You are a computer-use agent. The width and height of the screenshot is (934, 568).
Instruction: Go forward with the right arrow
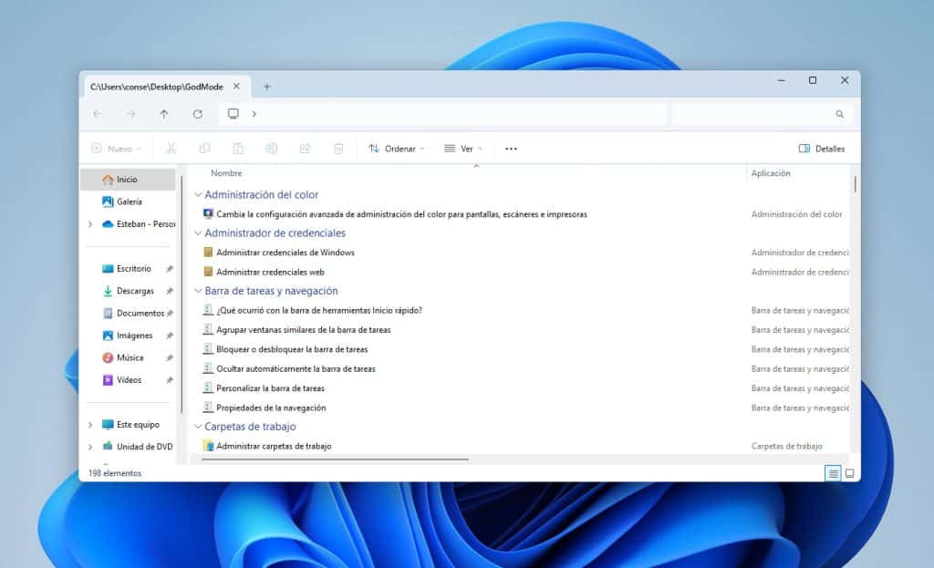[131, 114]
